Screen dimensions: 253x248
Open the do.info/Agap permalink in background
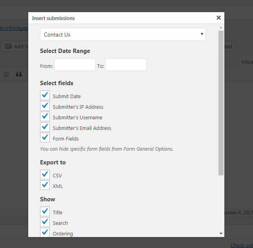(14, 28)
